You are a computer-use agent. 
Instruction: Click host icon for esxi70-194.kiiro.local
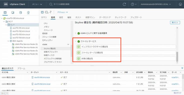click(11, 38)
